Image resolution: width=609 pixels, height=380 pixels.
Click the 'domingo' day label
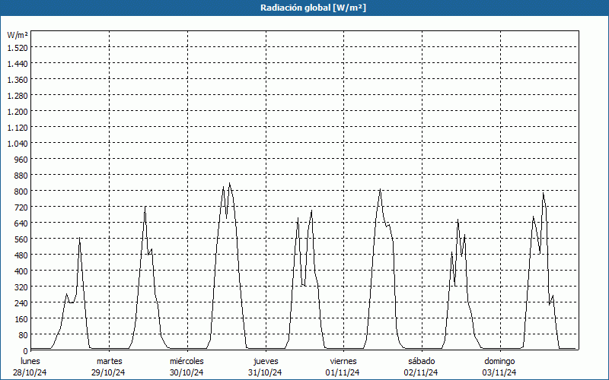(x=499, y=361)
